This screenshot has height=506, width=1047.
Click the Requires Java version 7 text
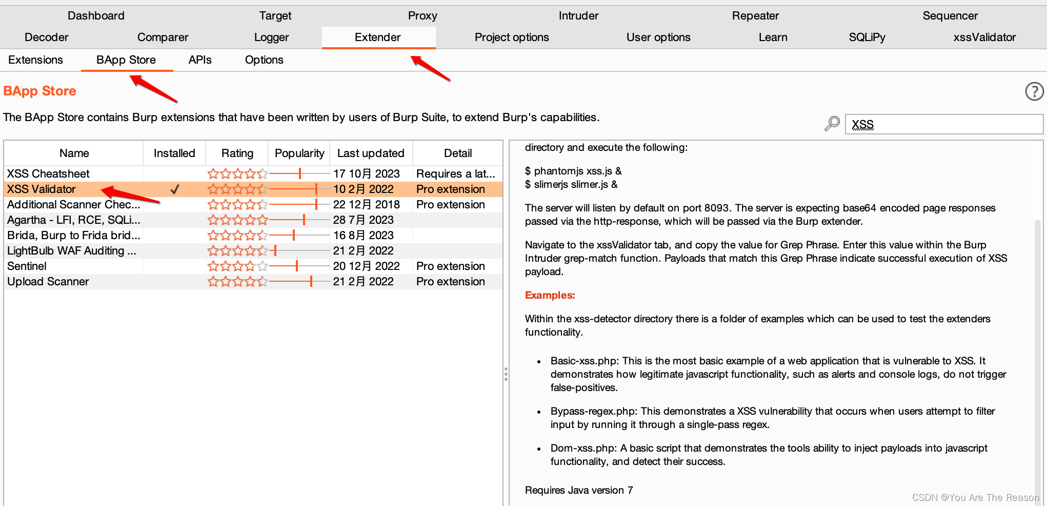(579, 490)
